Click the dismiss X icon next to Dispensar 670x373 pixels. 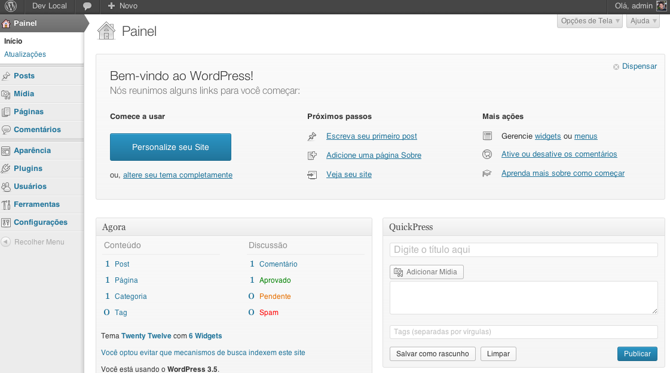tap(616, 67)
